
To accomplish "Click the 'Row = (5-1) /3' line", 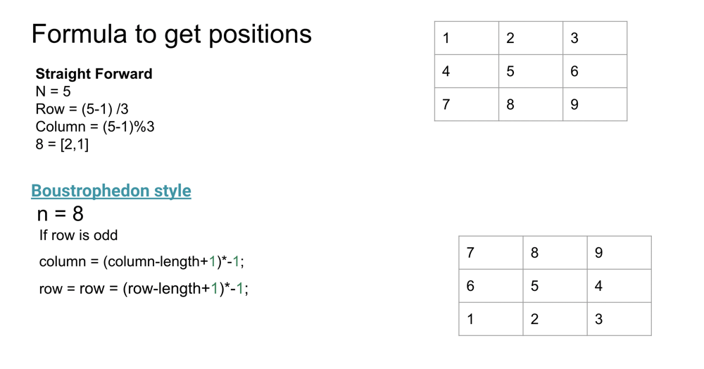I will click(82, 109).
